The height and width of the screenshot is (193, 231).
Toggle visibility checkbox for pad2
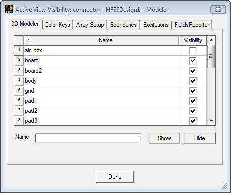tap(193, 111)
